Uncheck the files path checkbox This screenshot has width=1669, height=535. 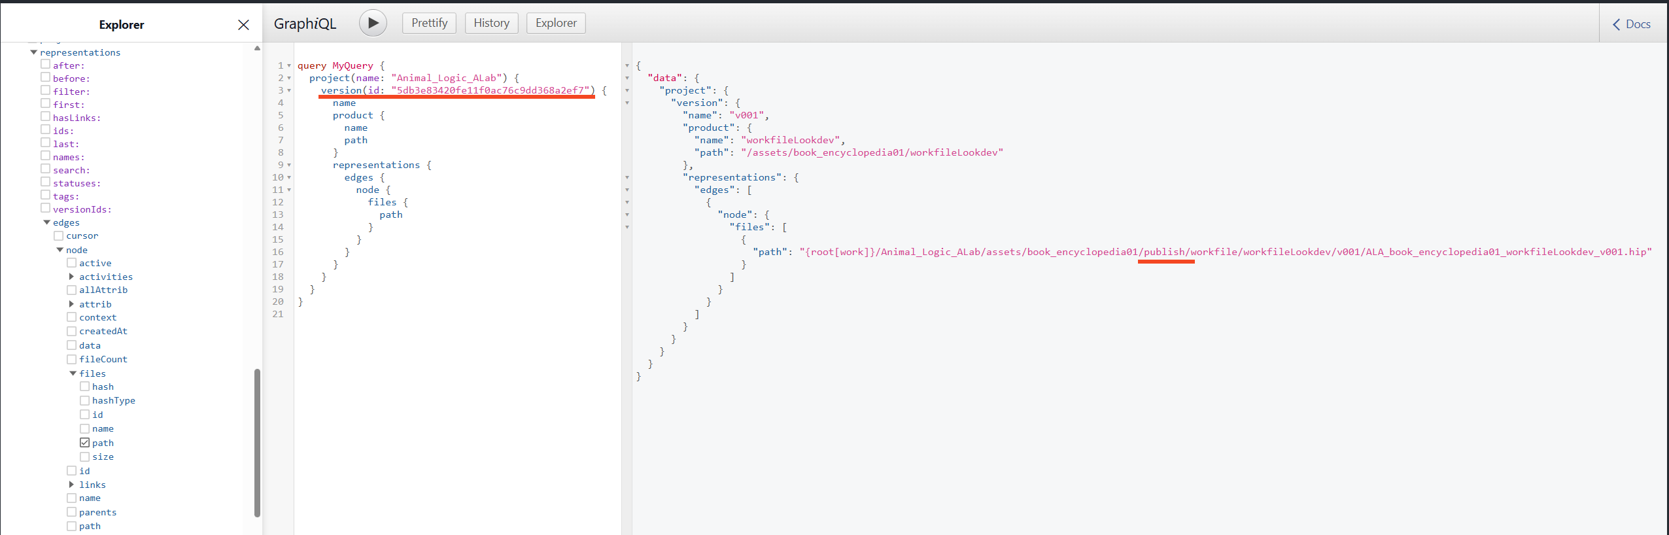point(85,443)
